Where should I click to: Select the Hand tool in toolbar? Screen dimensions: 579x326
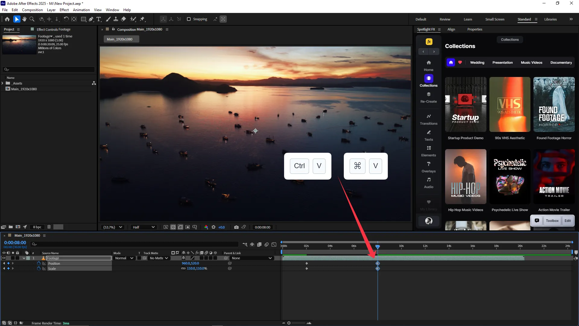[24, 19]
